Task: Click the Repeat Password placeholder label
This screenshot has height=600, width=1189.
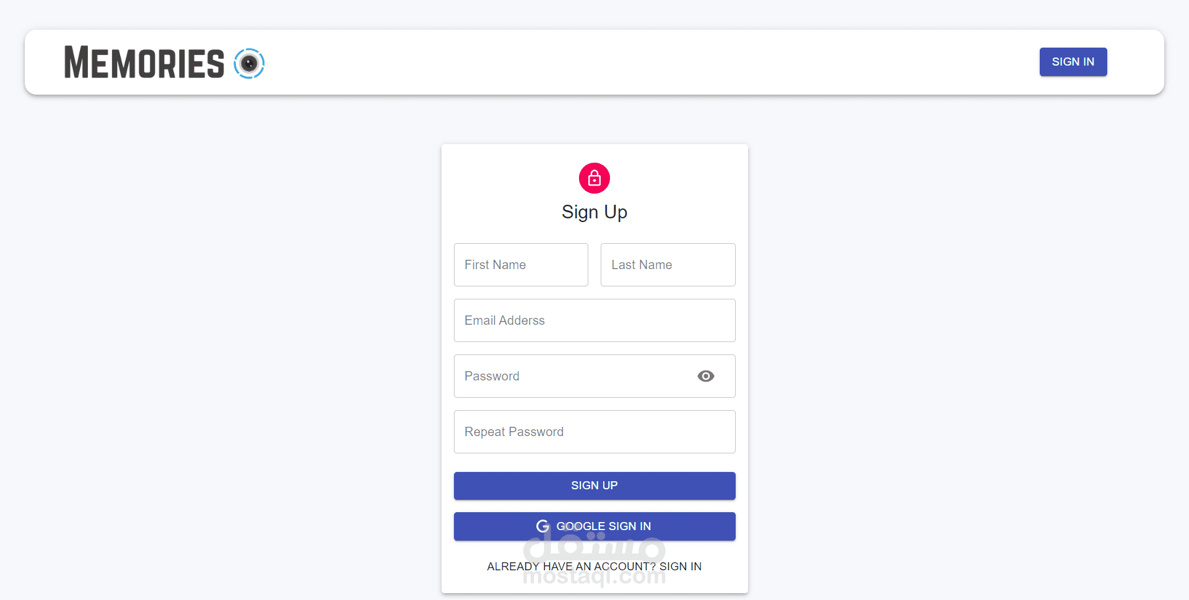Action: 514,432
